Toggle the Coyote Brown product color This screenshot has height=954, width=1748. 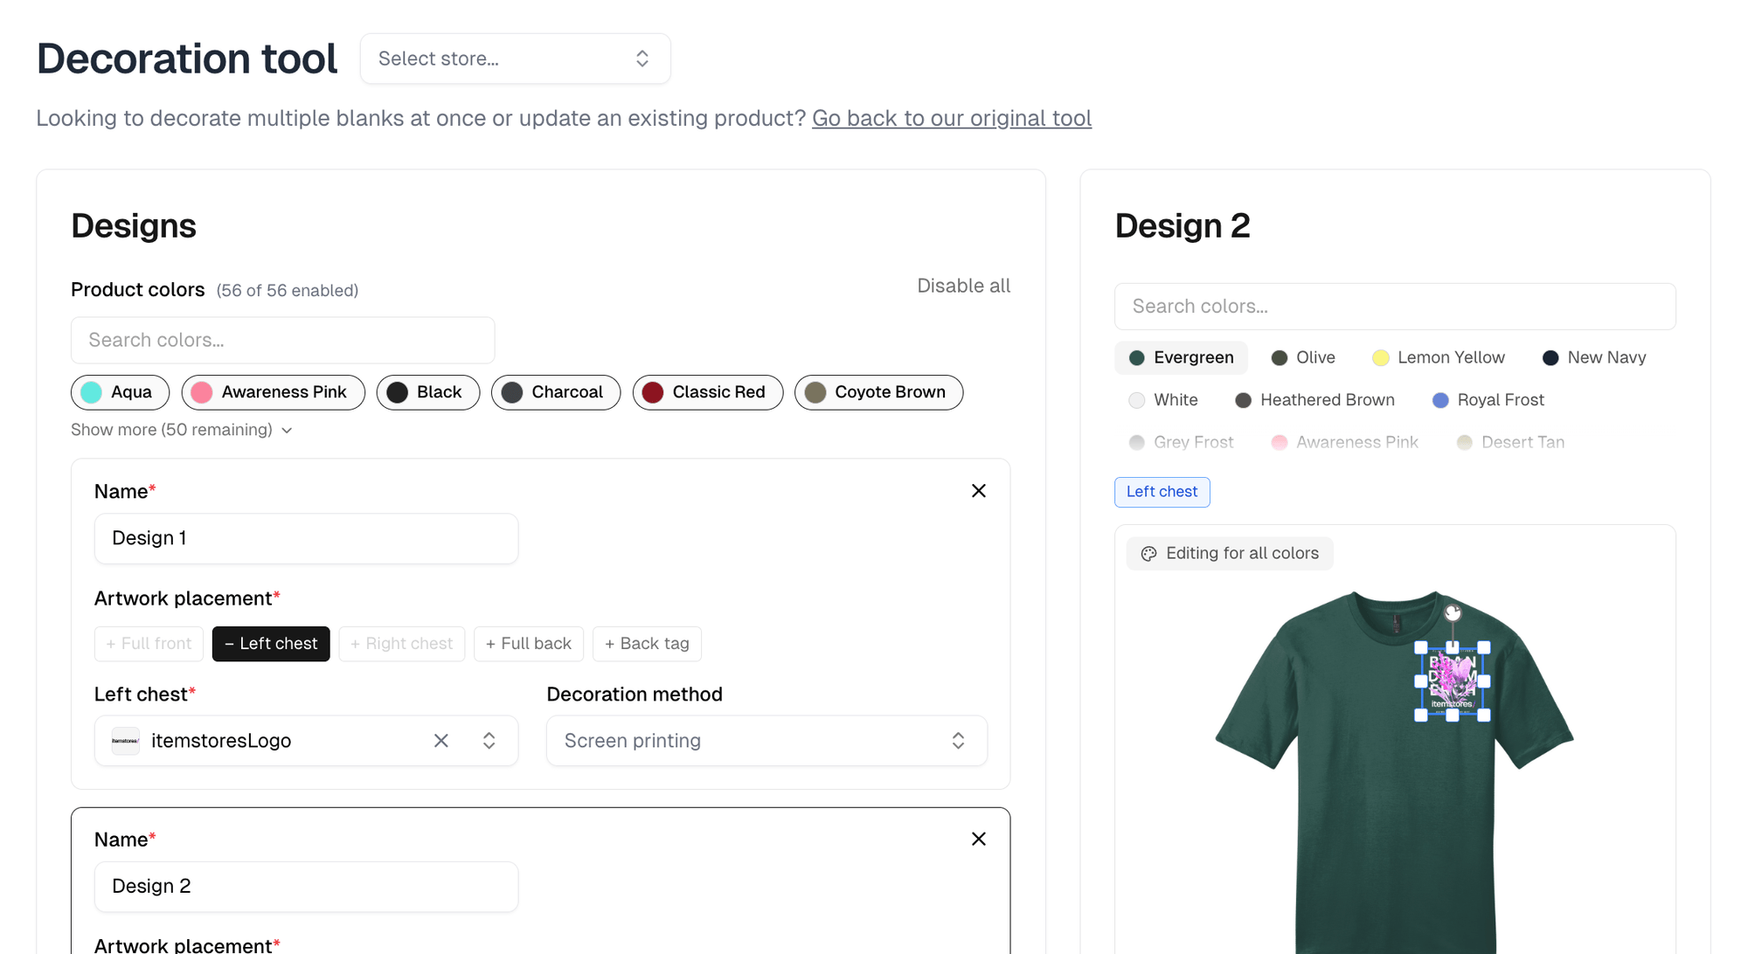point(879,392)
